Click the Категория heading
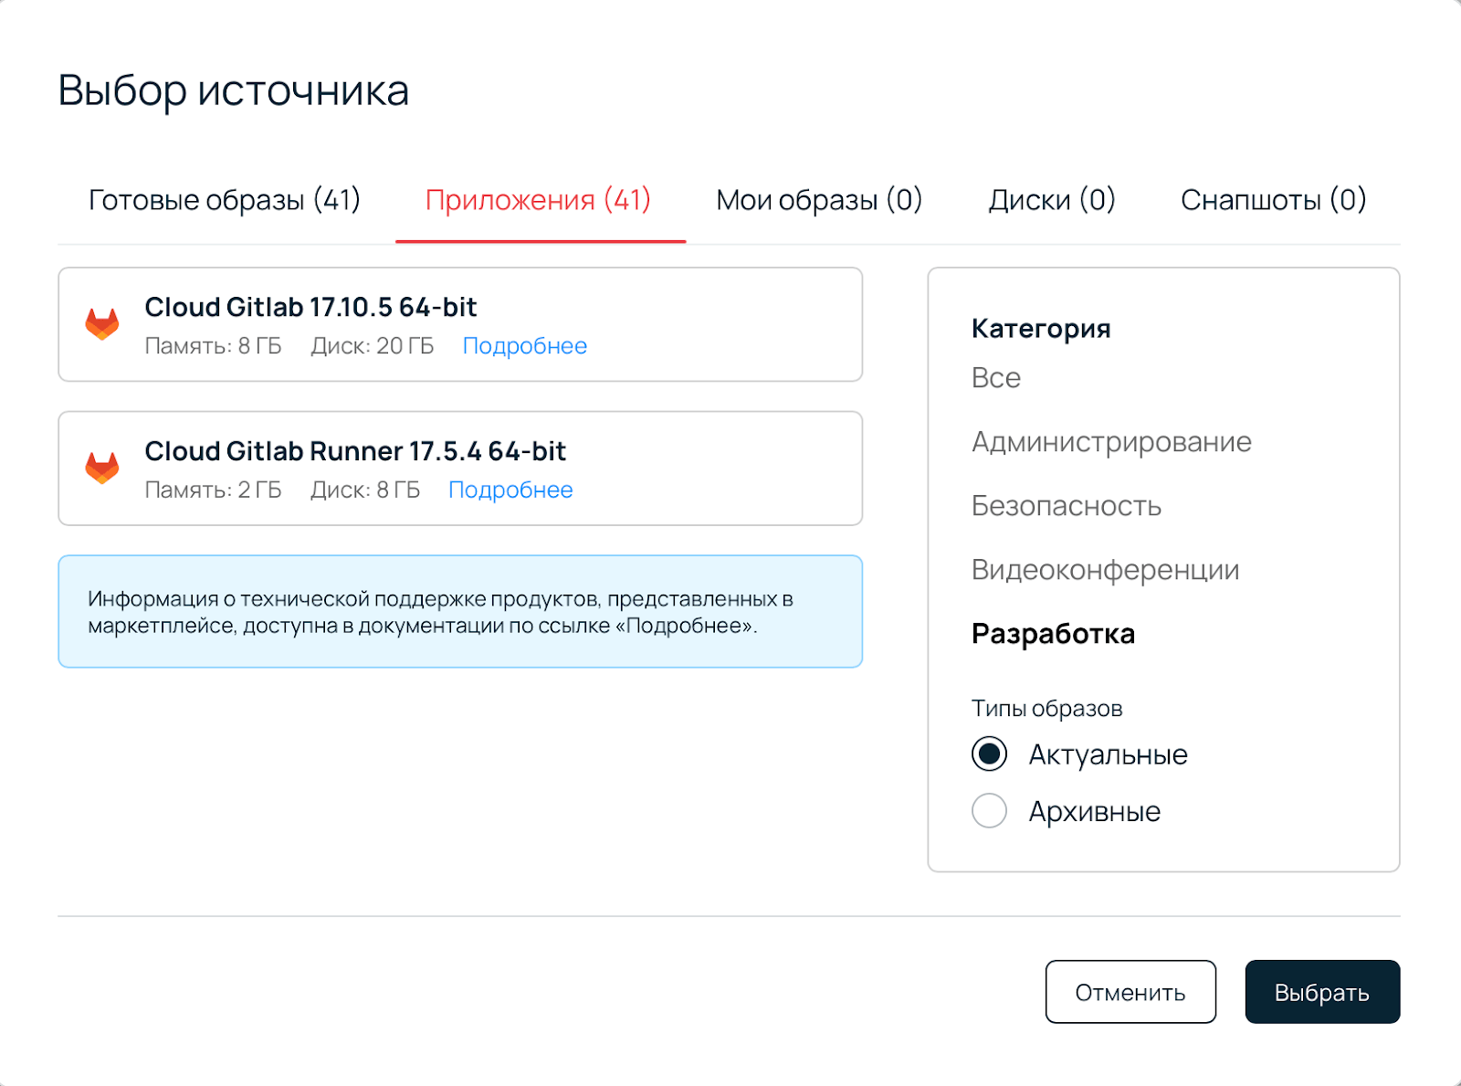The width and height of the screenshot is (1461, 1086). coord(1041,329)
